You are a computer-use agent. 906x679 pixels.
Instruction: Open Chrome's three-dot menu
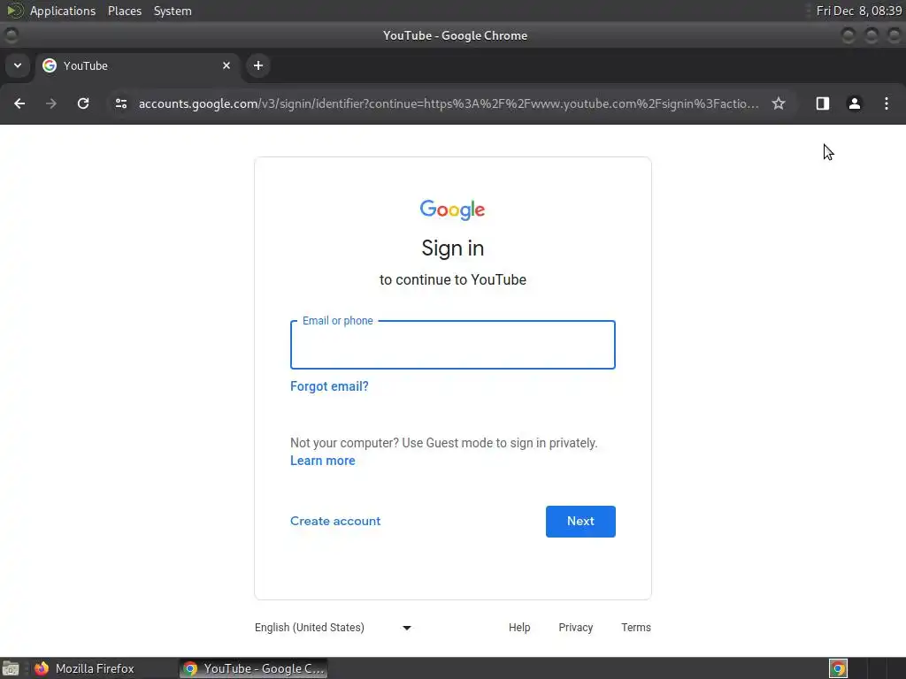point(887,103)
